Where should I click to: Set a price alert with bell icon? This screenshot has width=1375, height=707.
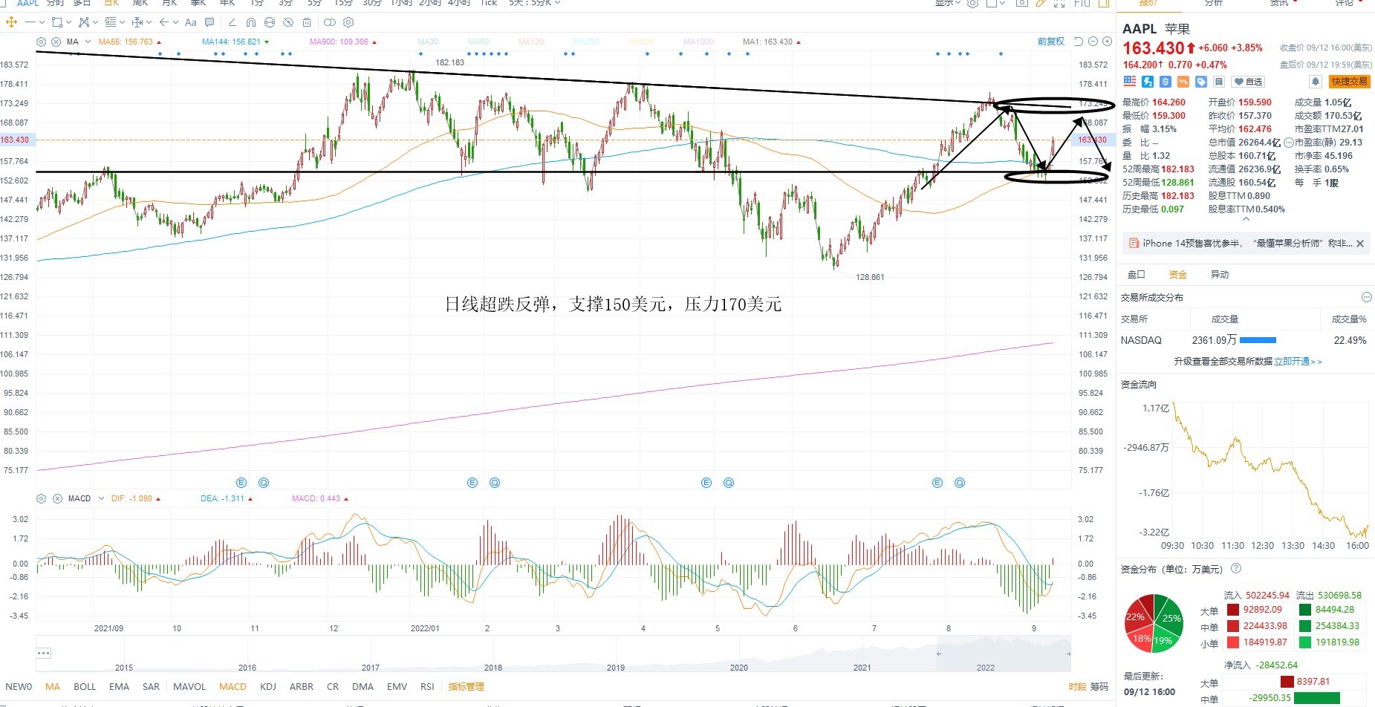coord(1316,82)
